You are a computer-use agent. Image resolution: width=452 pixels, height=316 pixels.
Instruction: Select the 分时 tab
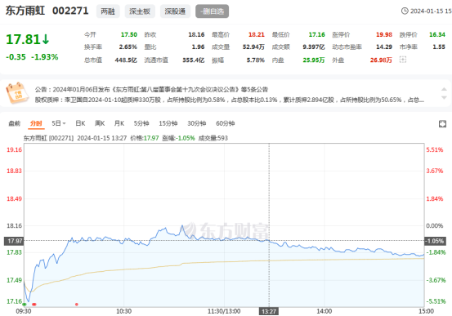pyautogui.click(x=36, y=123)
